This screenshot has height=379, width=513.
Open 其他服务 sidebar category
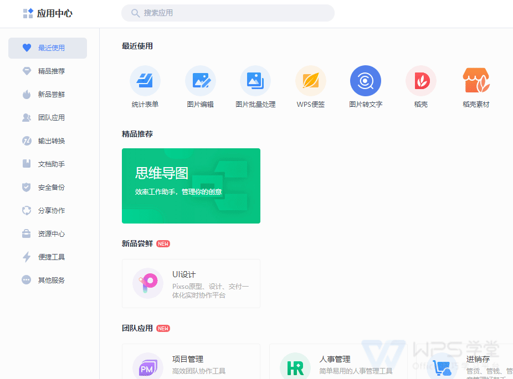click(48, 280)
